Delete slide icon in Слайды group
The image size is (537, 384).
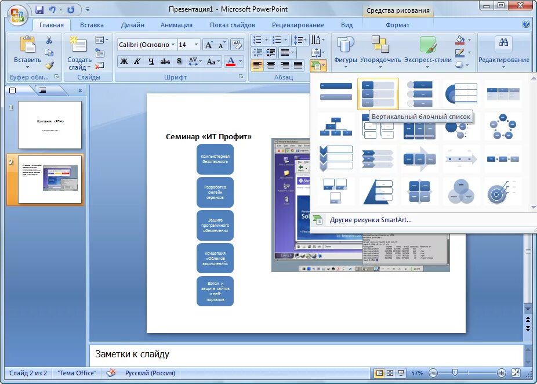[x=100, y=66]
